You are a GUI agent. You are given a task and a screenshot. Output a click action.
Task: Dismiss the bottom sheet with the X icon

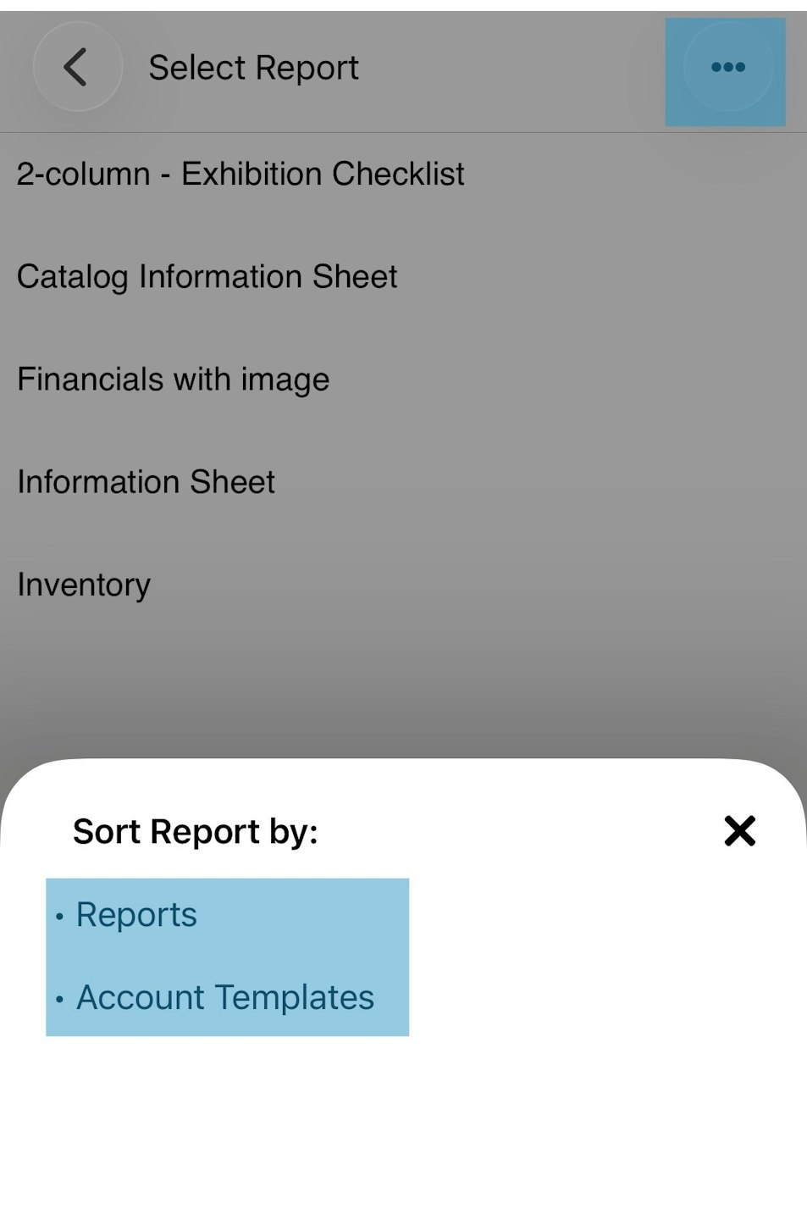click(739, 831)
